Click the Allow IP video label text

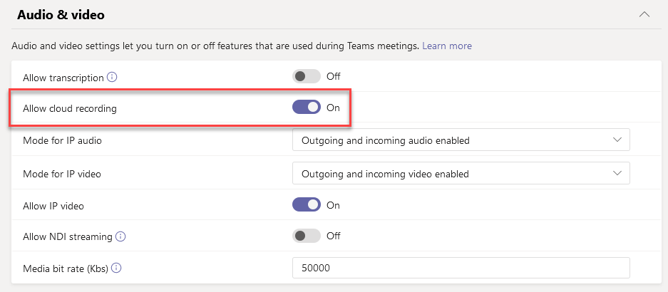coord(53,206)
